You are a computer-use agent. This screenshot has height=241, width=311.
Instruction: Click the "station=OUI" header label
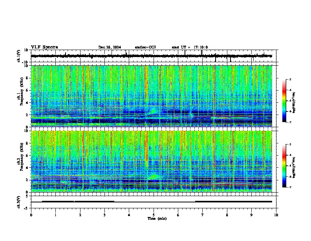pos(145,47)
